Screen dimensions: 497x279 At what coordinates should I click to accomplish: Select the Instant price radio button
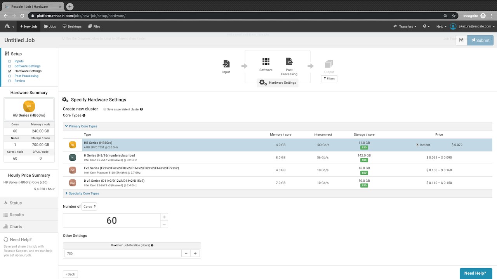(x=417, y=145)
